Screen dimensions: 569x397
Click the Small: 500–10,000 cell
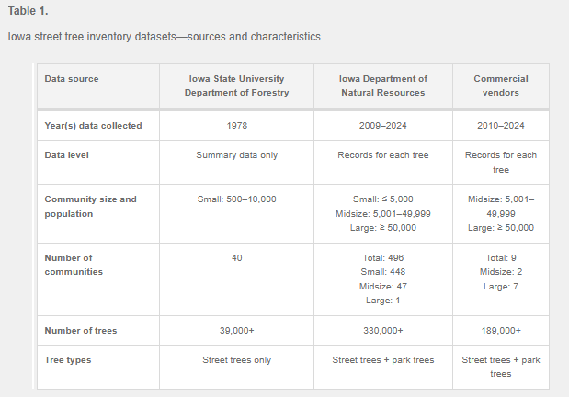click(236, 198)
